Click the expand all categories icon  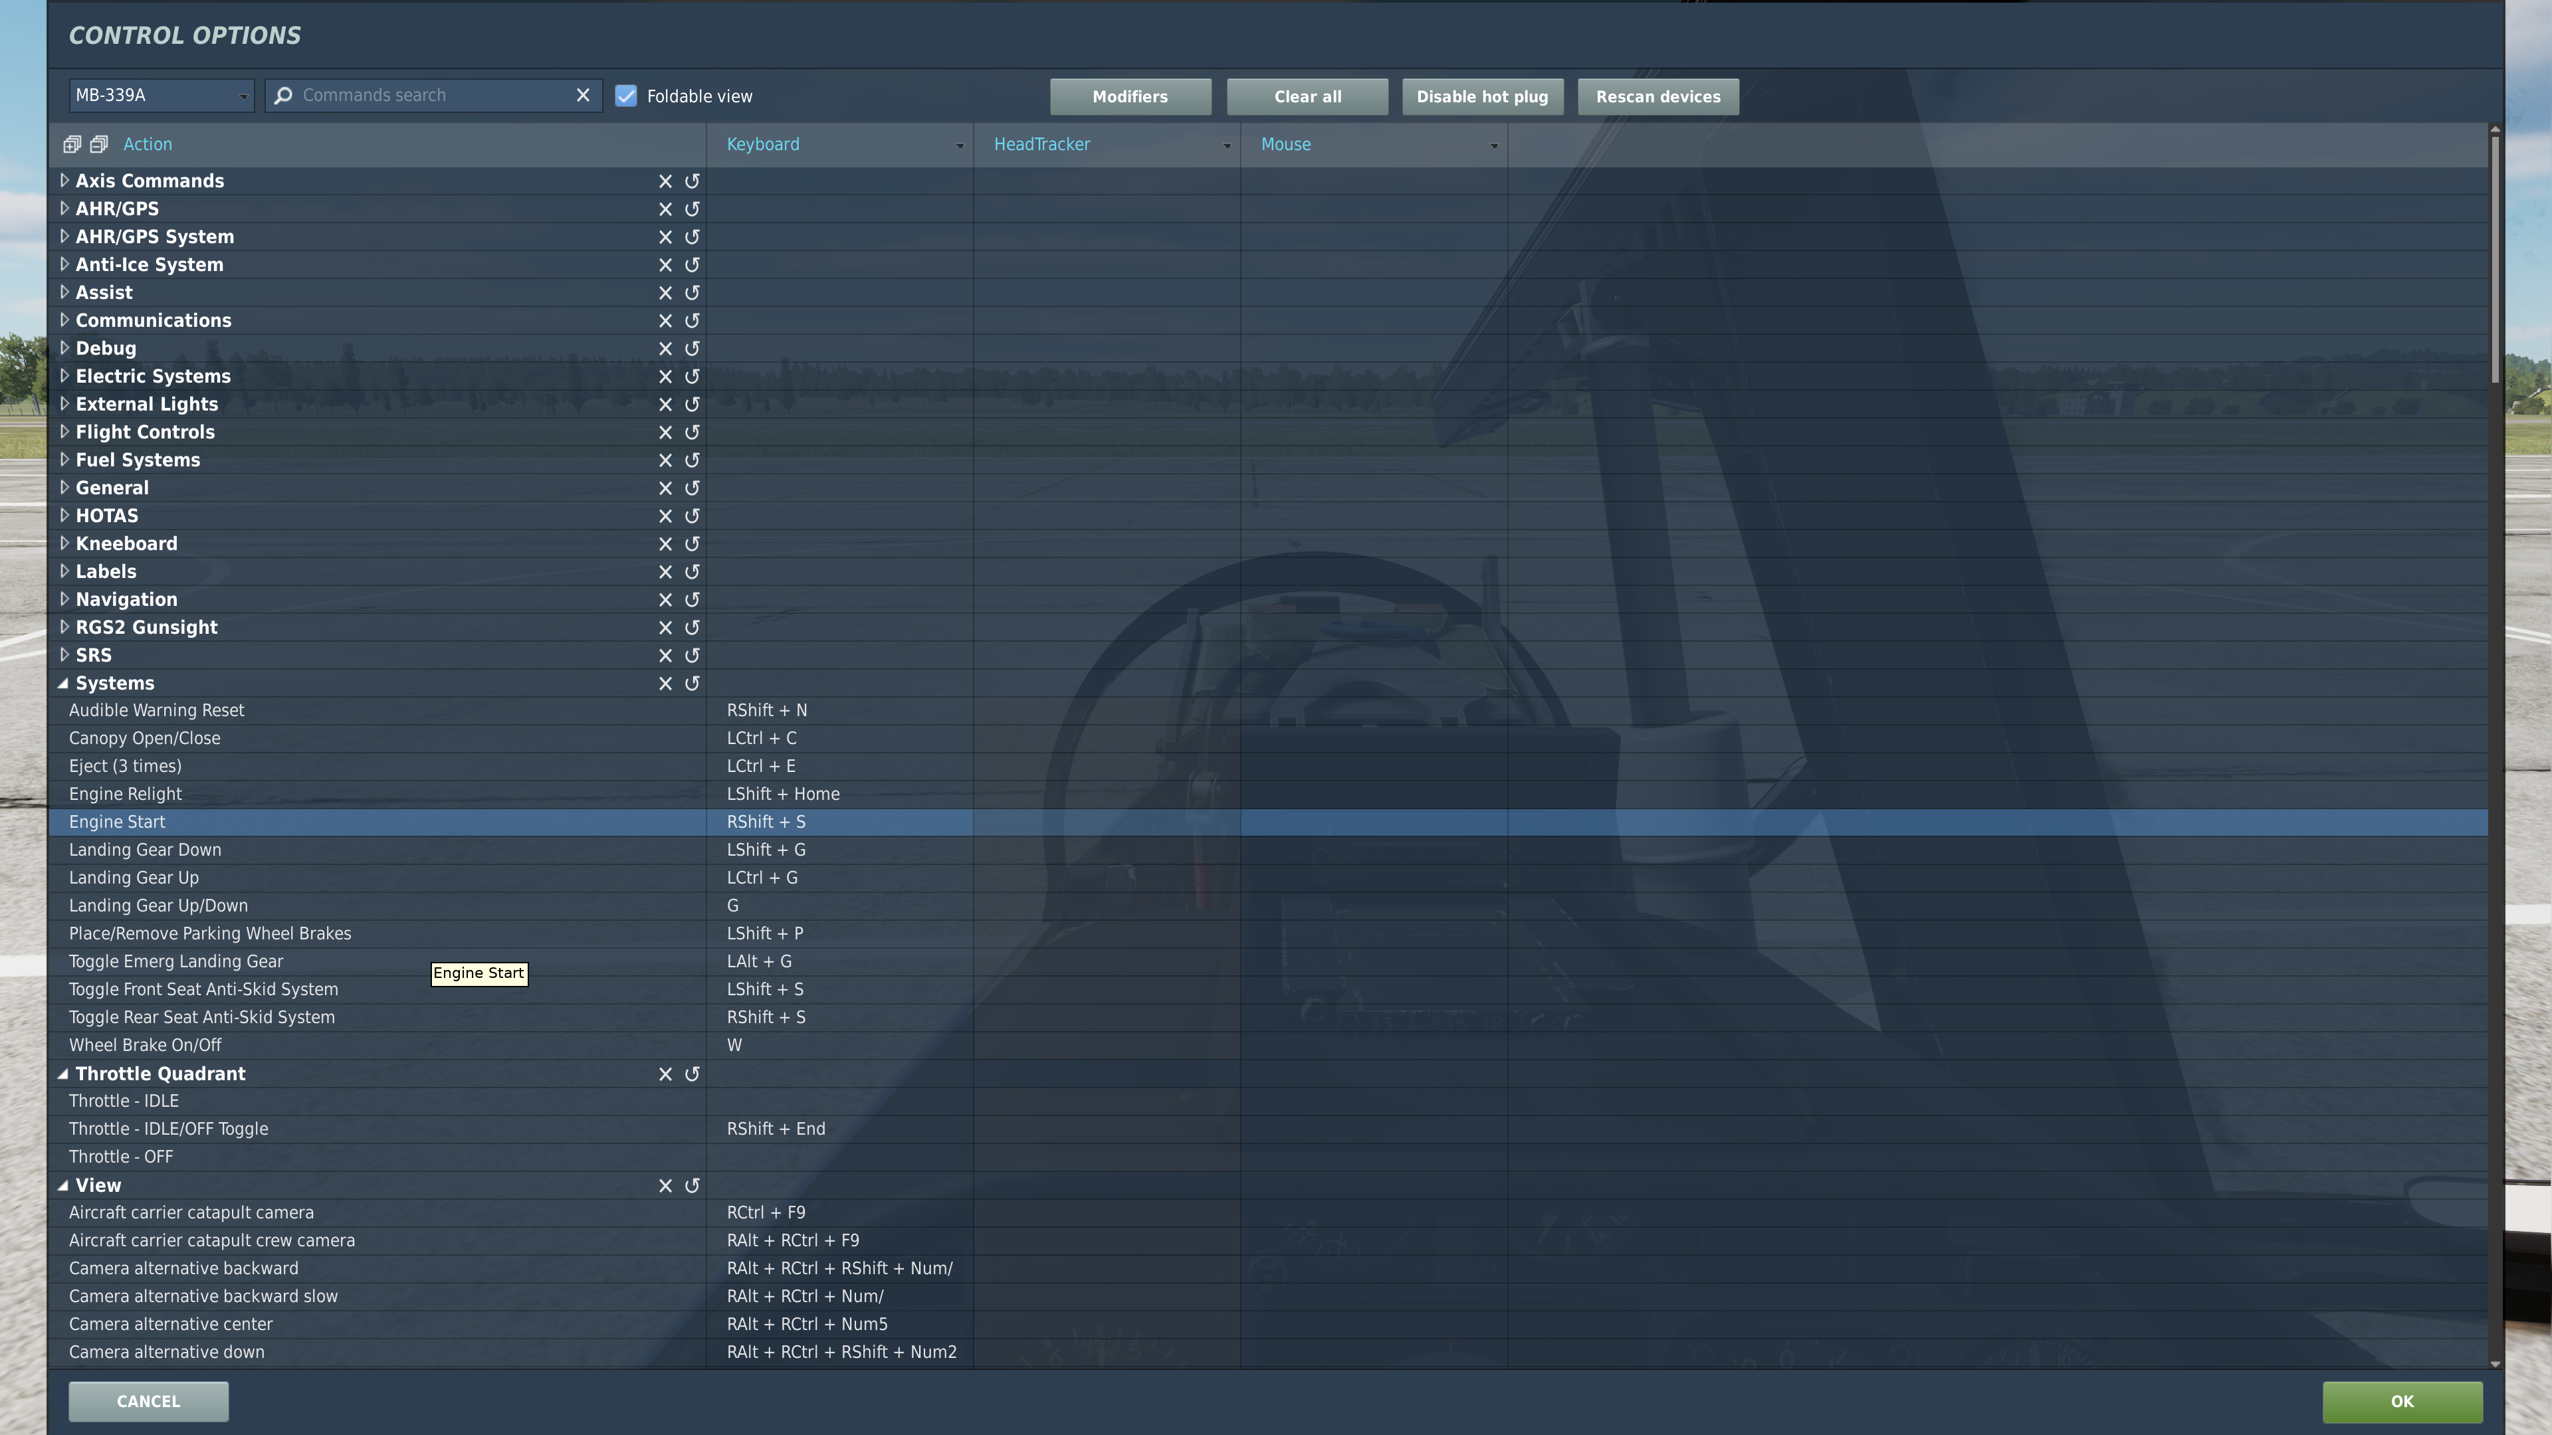pos(71,145)
